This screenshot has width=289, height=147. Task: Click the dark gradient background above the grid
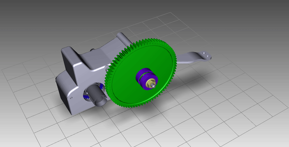coord(78,13)
